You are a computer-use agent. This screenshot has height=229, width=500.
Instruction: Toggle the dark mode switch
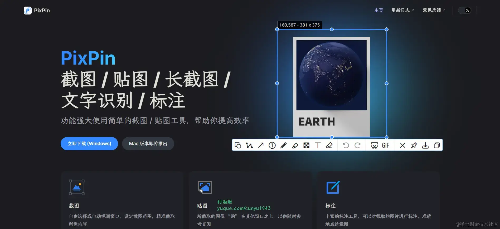pos(465,10)
